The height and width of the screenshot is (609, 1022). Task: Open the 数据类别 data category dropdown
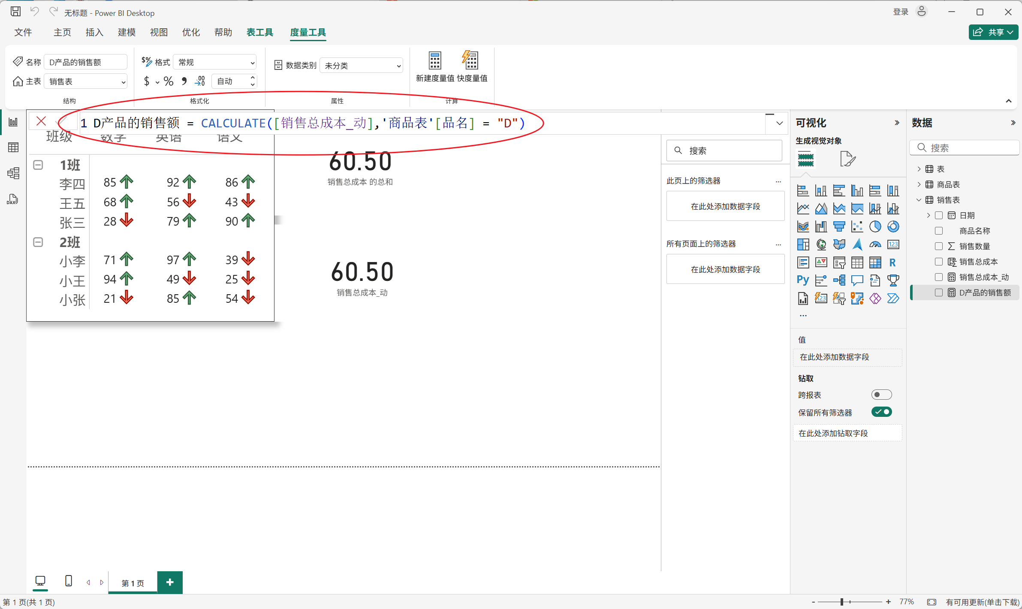coord(361,66)
